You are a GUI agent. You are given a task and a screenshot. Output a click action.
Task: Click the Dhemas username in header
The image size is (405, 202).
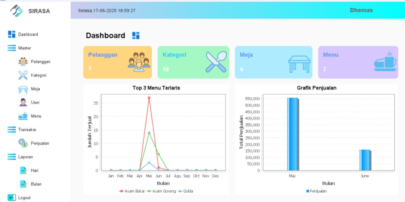click(361, 11)
